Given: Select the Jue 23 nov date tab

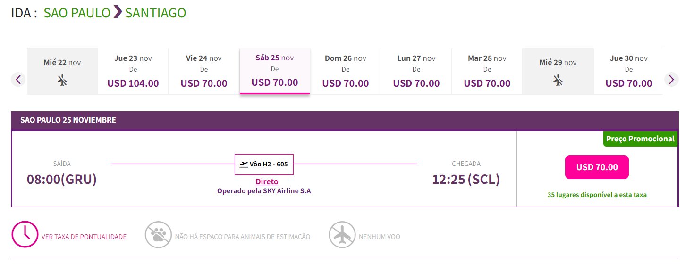Looking at the screenshot, I should [x=133, y=71].
